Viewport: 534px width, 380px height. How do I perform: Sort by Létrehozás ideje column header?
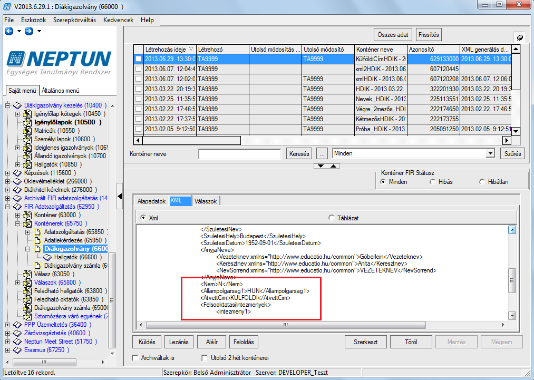pos(169,50)
